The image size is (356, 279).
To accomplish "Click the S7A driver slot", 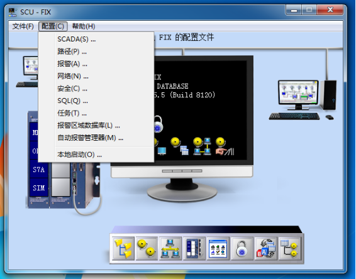I will (x=38, y=170).
